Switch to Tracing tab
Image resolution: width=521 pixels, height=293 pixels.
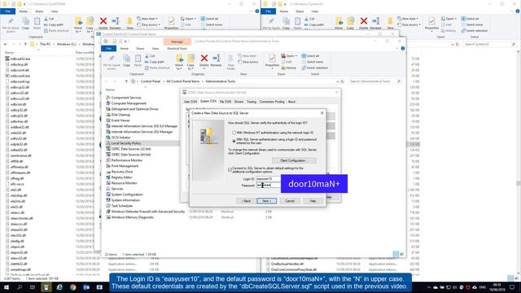pos(252,102)
